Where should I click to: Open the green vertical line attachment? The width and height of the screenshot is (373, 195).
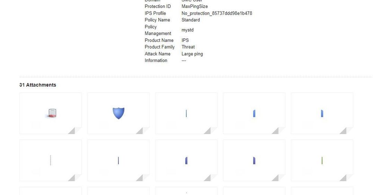coord(322,161)
